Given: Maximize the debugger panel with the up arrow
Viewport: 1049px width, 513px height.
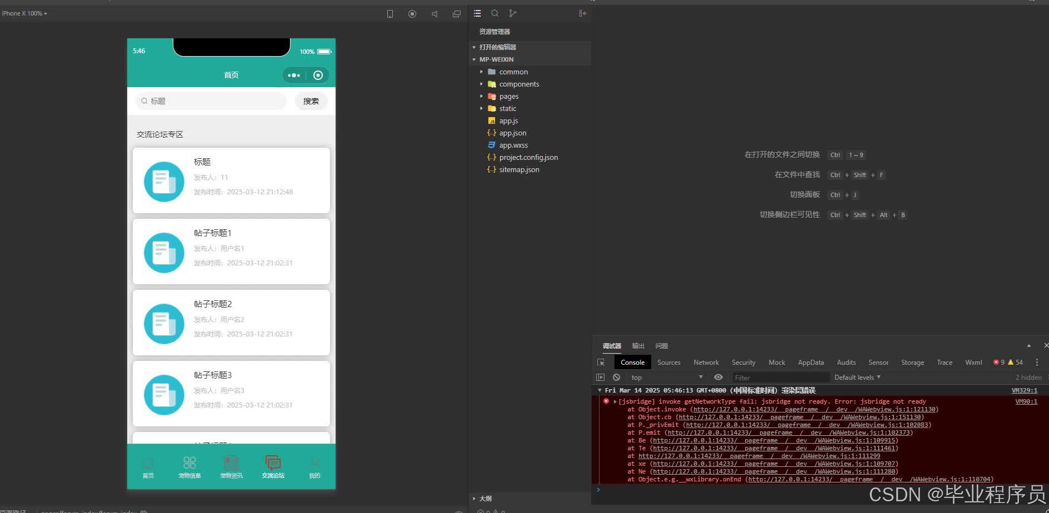Looking at the screenshot, I should pyautogui.click(x=1028, y=345).
